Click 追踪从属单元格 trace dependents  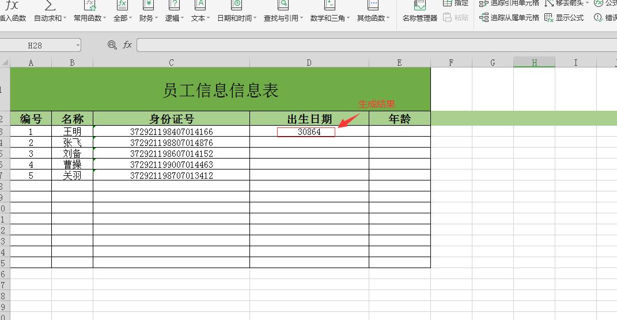point(509,18)
